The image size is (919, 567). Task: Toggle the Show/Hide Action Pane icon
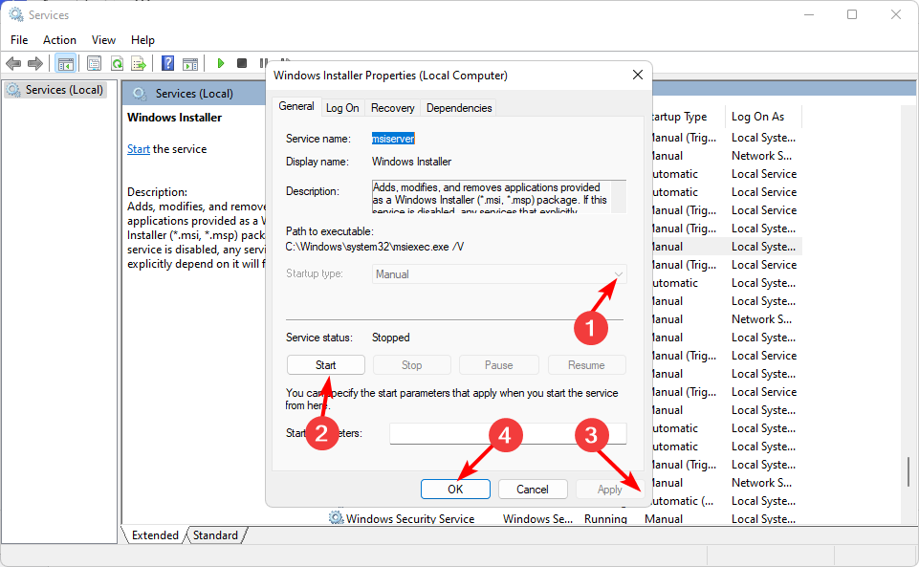[190, 63]
